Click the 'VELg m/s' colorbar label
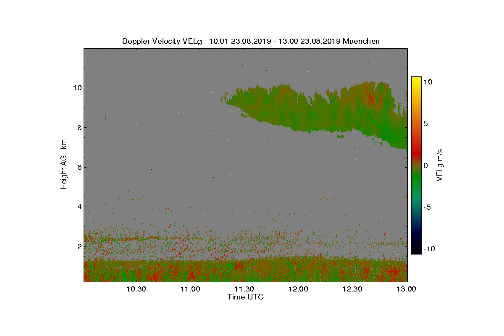Viewport: 504px width, 336px height. (440, 165)
